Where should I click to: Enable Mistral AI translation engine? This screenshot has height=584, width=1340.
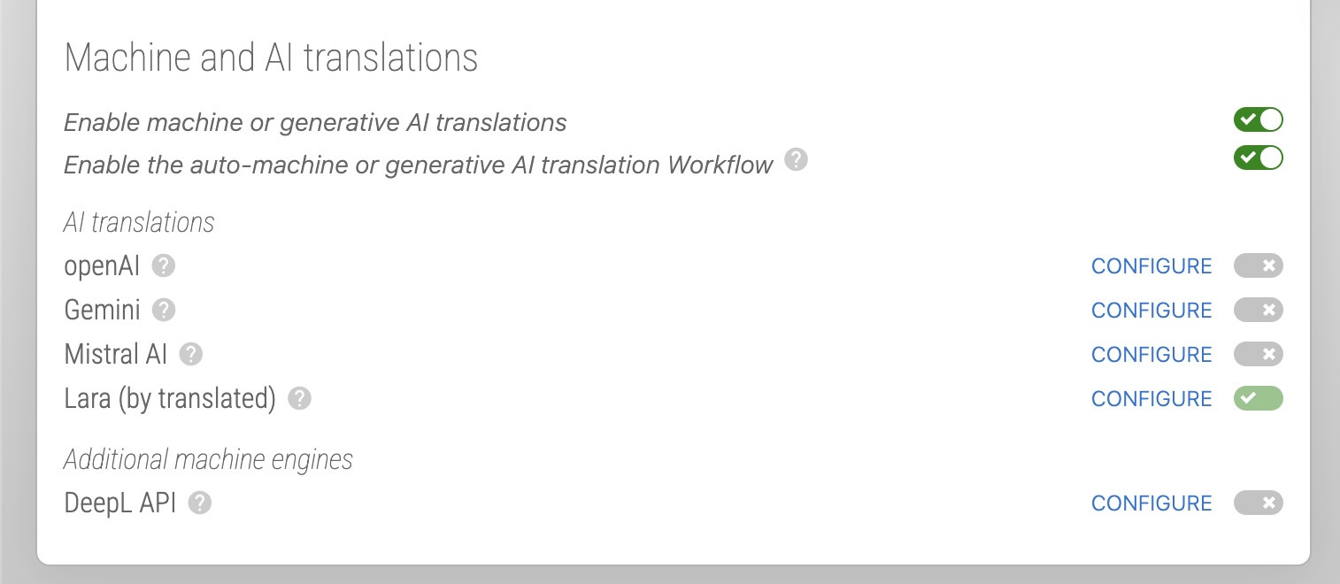pos(1258,354)
